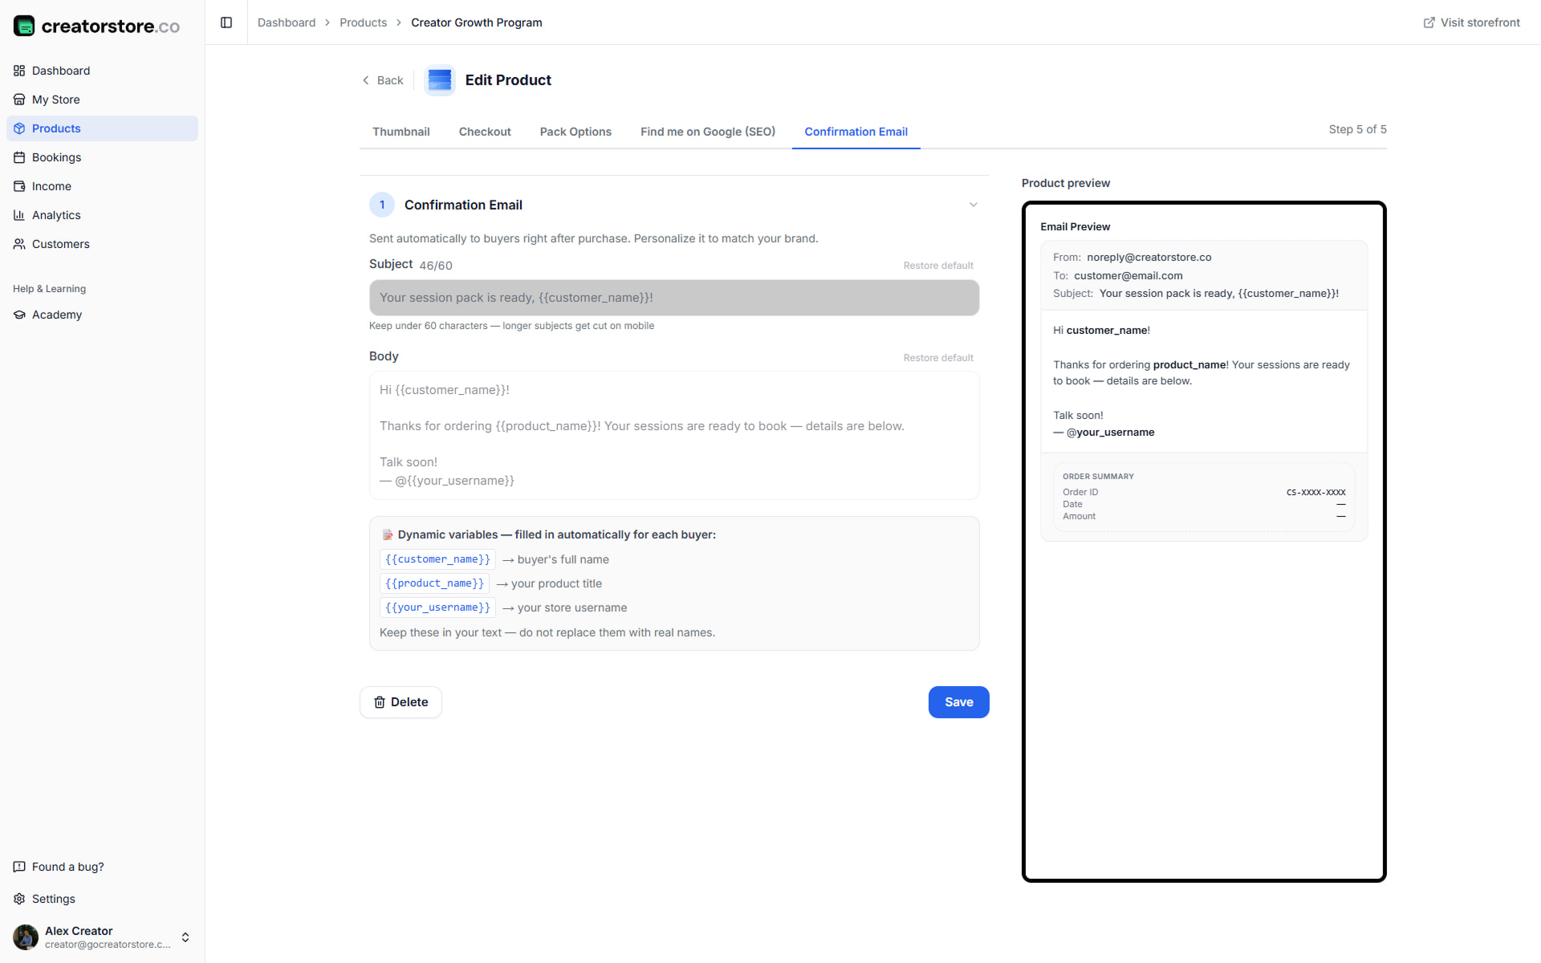This screenshot has height=963, width=1541.
Task: Click the Product preview heading
Action: [x=1066, y=183]
